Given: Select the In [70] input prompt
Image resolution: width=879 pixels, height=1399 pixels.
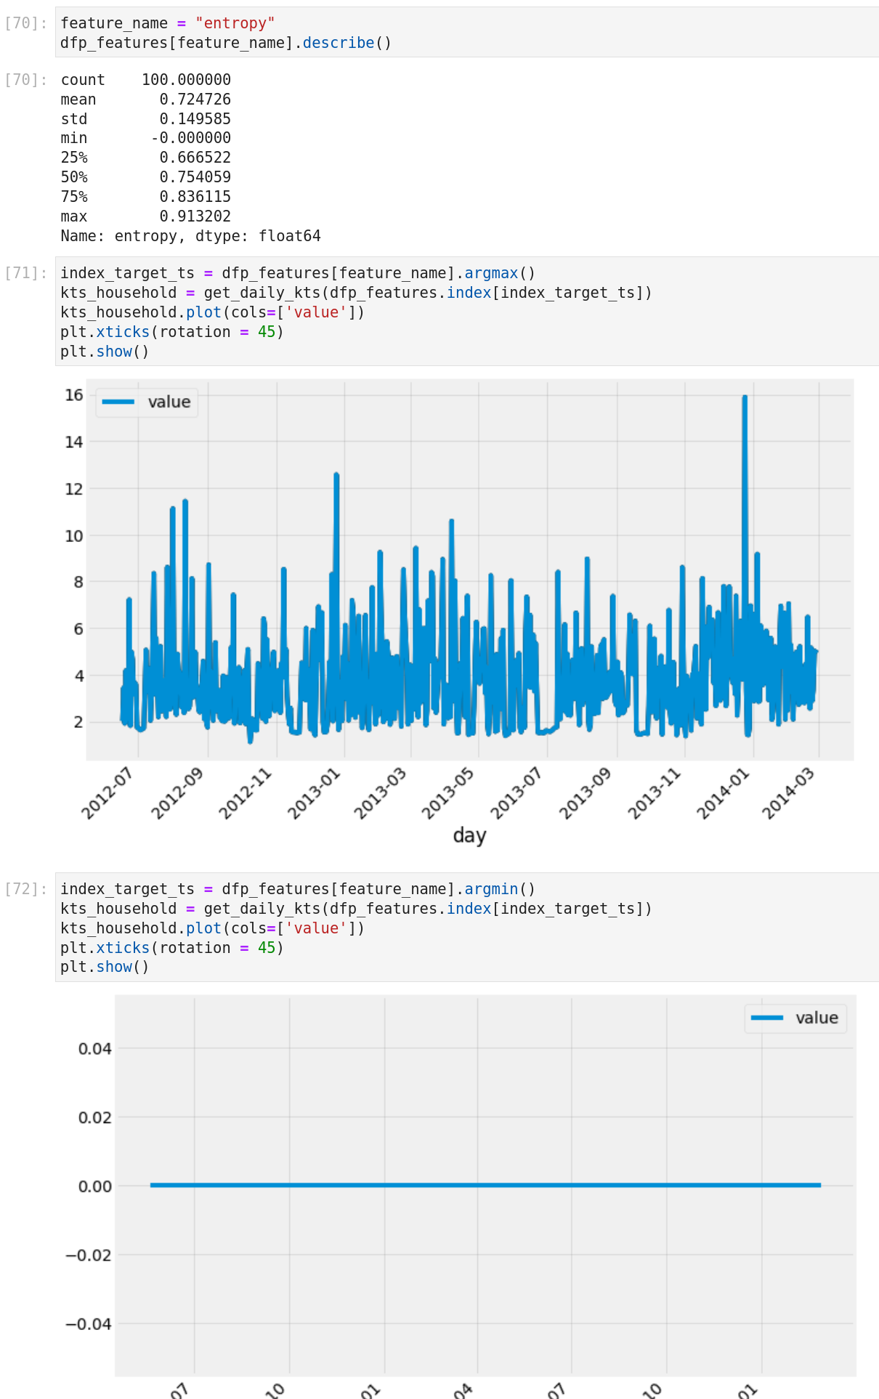Looking at the screenshot, I should 26,23.
